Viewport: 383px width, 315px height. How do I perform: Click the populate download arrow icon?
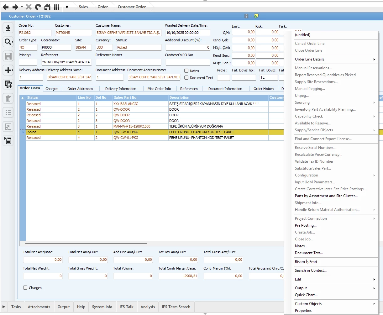8,28
